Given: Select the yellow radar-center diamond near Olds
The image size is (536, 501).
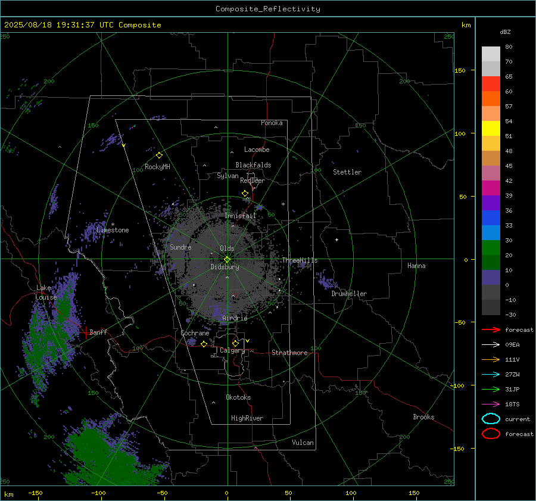Looking at the screenshot, I should pyautogui.click(x=228, y=260).
